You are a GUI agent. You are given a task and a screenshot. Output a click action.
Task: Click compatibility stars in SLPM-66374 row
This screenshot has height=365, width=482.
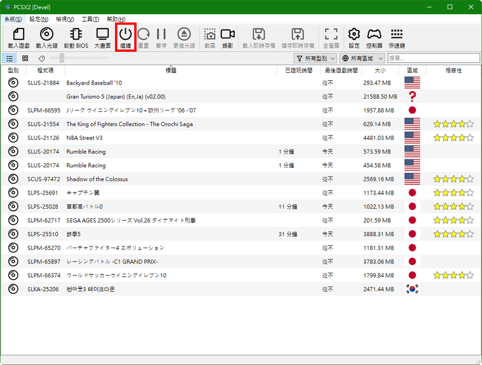(453, 276)
